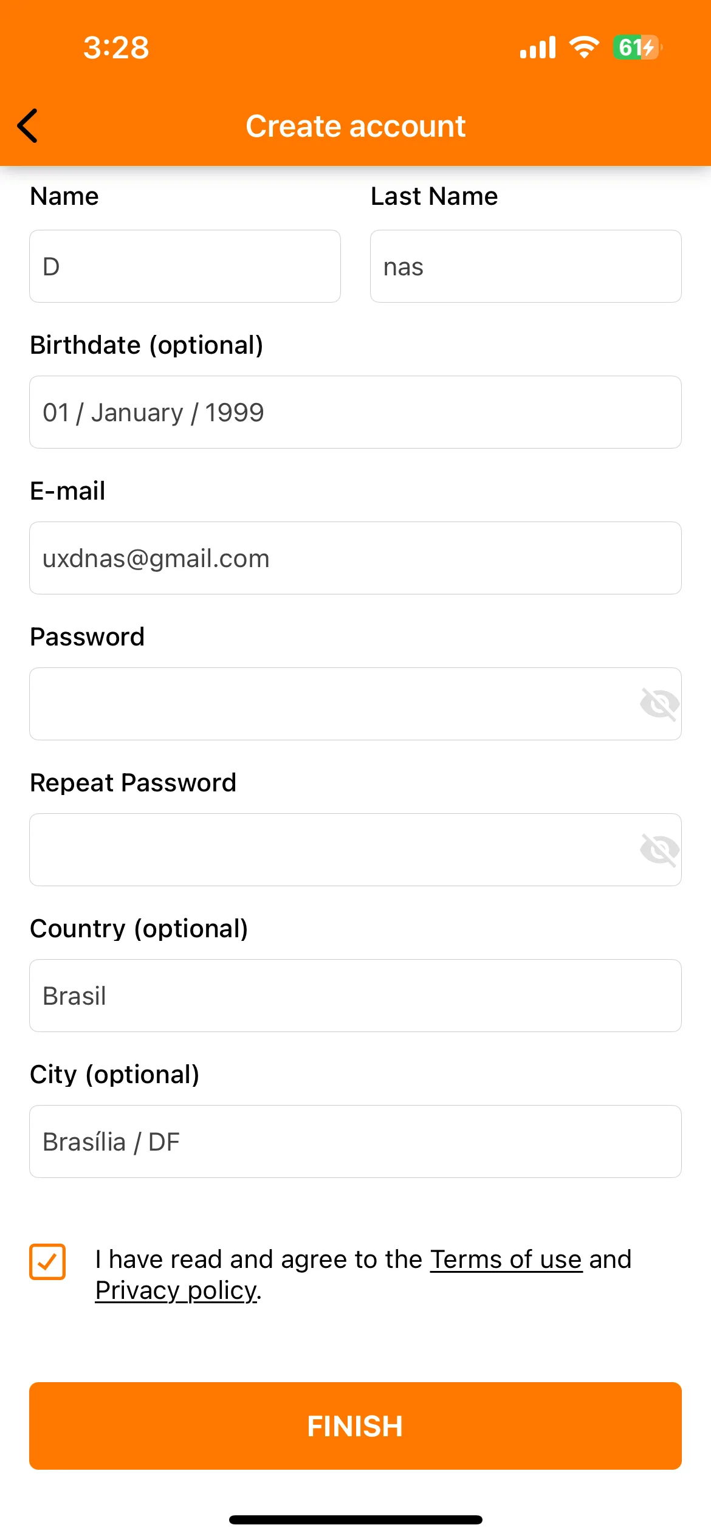Tap the FINISH button
This screenshot has width=711, height=1539.
(x=355, y=1426)
